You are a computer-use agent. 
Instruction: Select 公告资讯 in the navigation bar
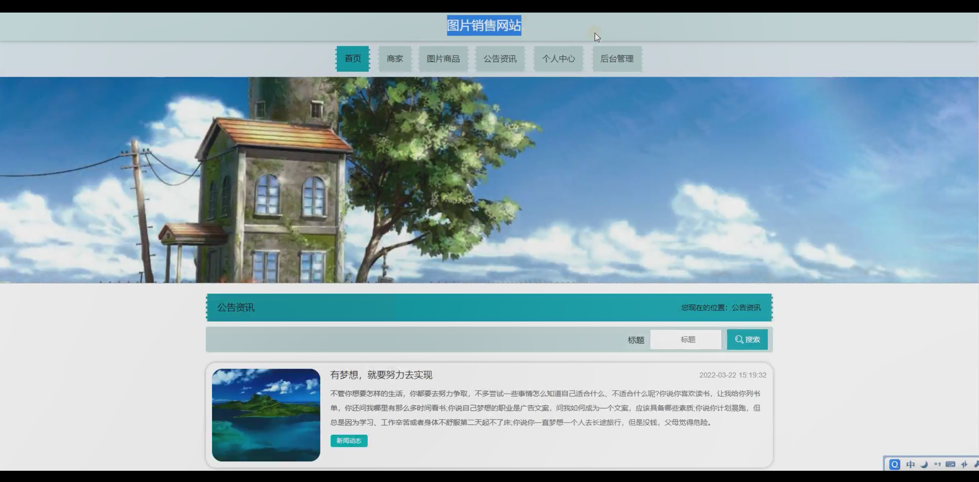(500, 58)
